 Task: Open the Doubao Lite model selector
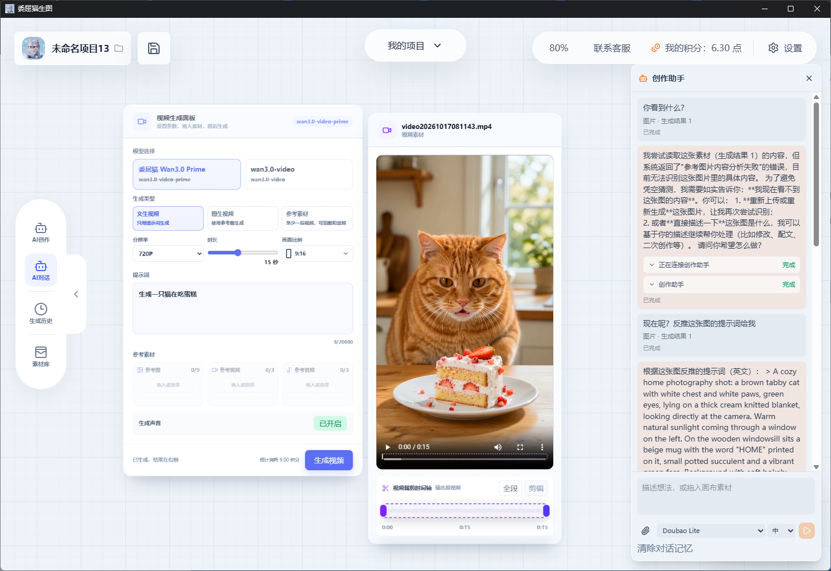coord(712,531)
